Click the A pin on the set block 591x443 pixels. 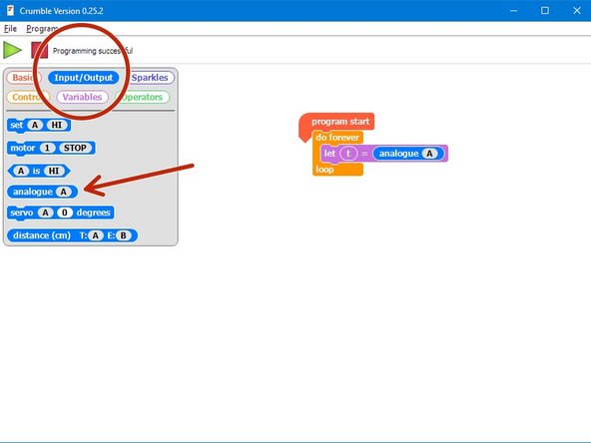tap(35, 125)
